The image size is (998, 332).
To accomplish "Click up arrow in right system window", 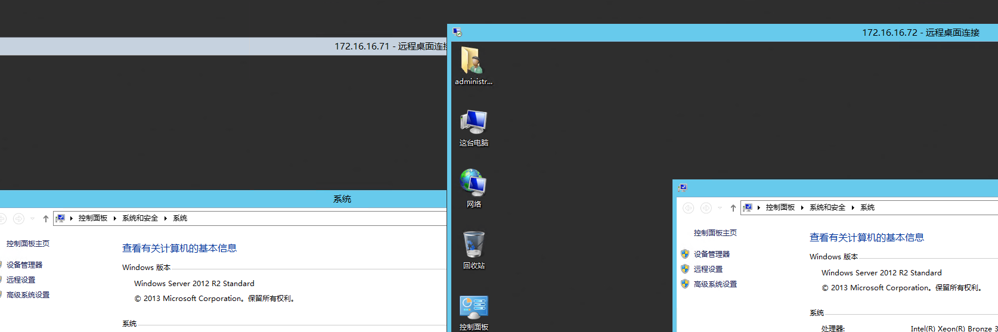I will tap(733, 208).
